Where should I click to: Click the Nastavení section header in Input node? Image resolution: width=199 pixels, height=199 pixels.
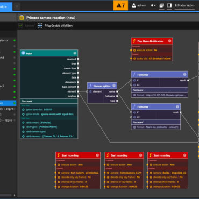click(x=49, y=101)
